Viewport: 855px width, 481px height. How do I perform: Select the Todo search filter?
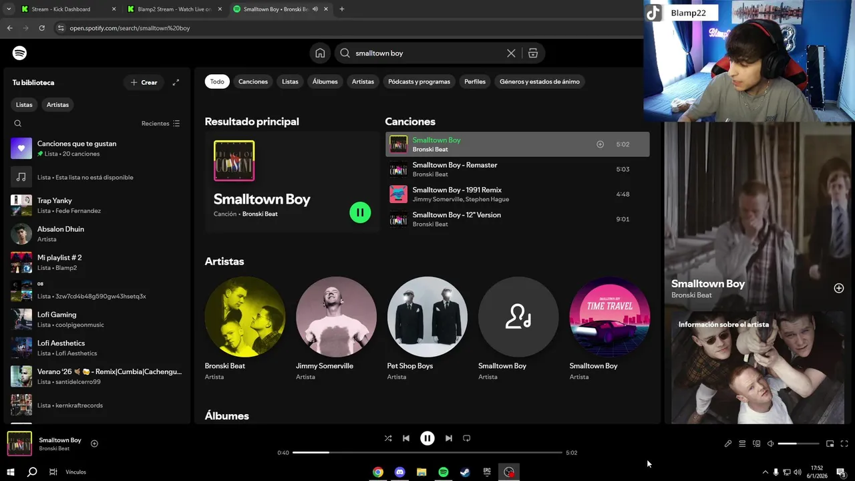tap(217, 82)
